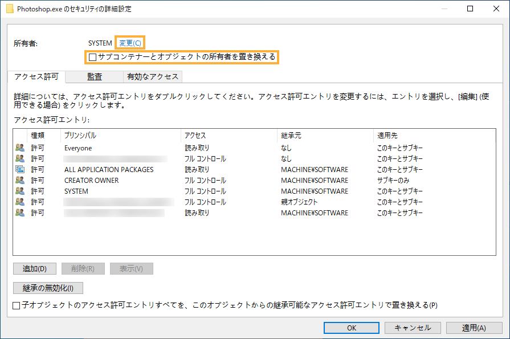Select the user icon of CREATOR OWNER row
510x339 pixels.
(x=20, y=180)
